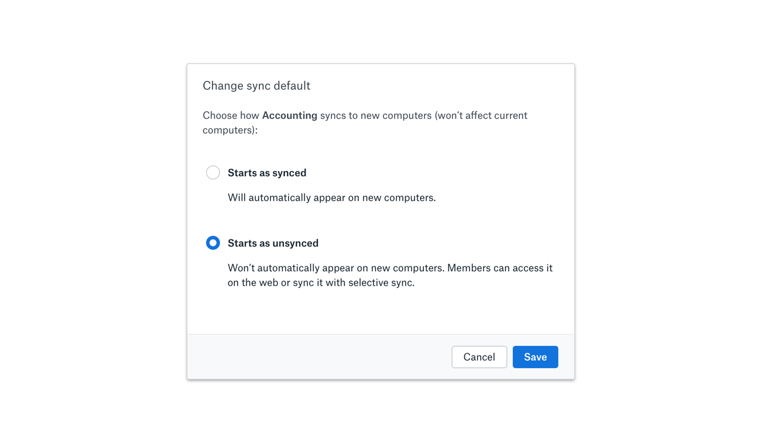Click the "Starts as unsynced" label text
This screenshot has height=445, width=761.
tap(273, 243)
